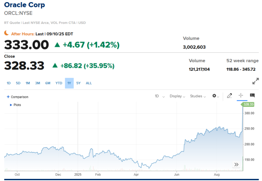Select the 5Y time range
The width and height of the screenshot is (262, 181).
[x=78, y=83]
